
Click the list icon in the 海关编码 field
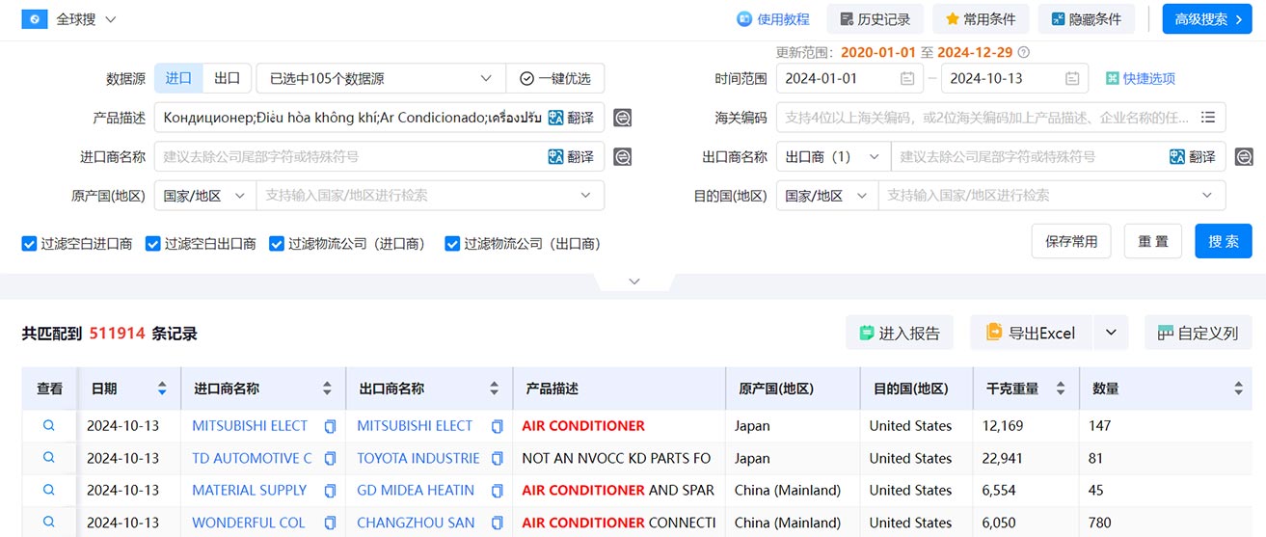[1208, 118]
